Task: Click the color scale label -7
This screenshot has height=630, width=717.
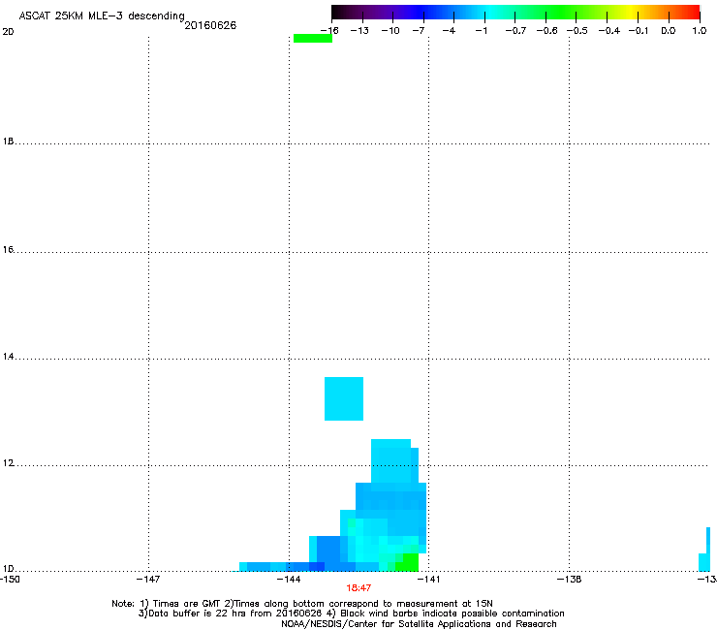Action: point(419,31)
